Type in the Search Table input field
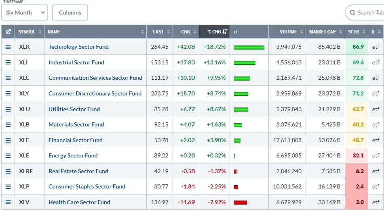The image size is (384, 211). [x=370, y=13]
